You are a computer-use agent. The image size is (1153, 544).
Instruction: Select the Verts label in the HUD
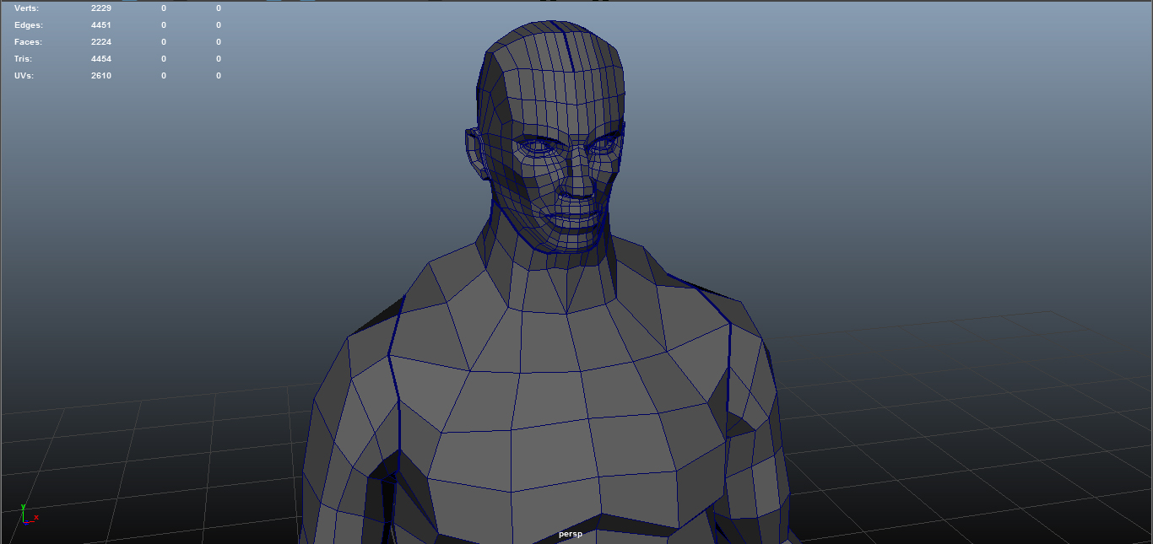[26, 8]
